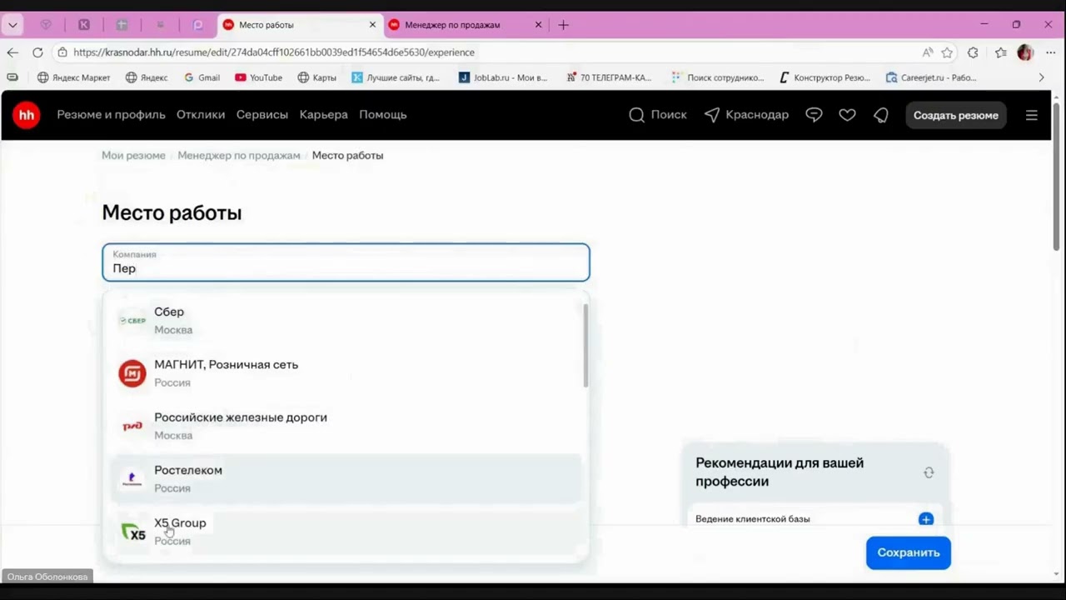Open the Лучшие сайты bookmark
1066x600 pixels.
click(x=396, y=77)
